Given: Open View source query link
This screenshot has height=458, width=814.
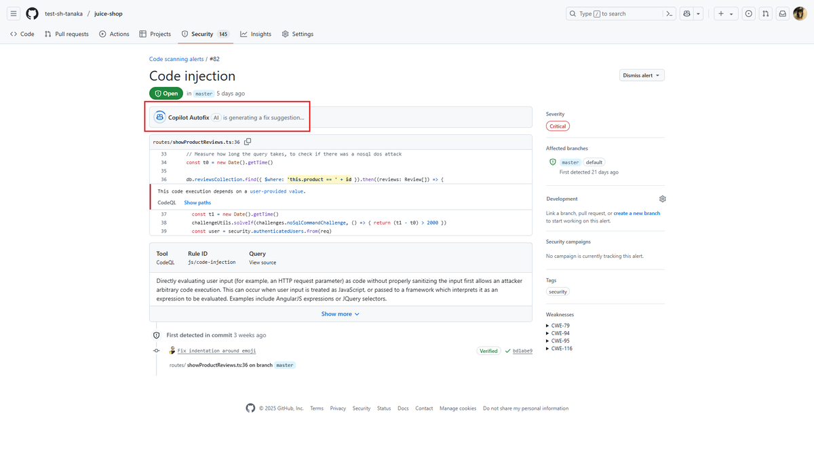Looking at the screenshot, I should click(263, 263).
